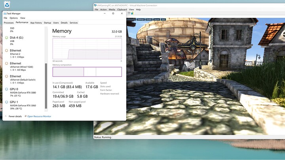Switch to the Users tab
285x160 pixels.
point(56,23)
